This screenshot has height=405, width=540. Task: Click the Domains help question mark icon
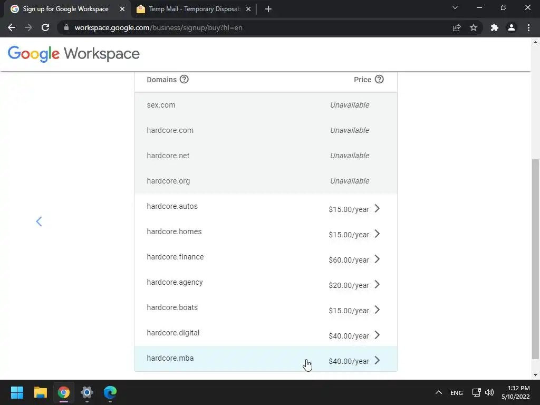coord(184,79)
